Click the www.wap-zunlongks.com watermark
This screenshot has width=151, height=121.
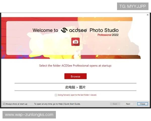click(x=29, y=115)
